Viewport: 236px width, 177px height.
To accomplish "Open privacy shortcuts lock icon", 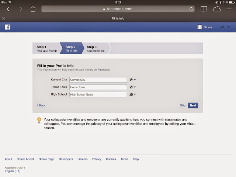I will 222,27.
